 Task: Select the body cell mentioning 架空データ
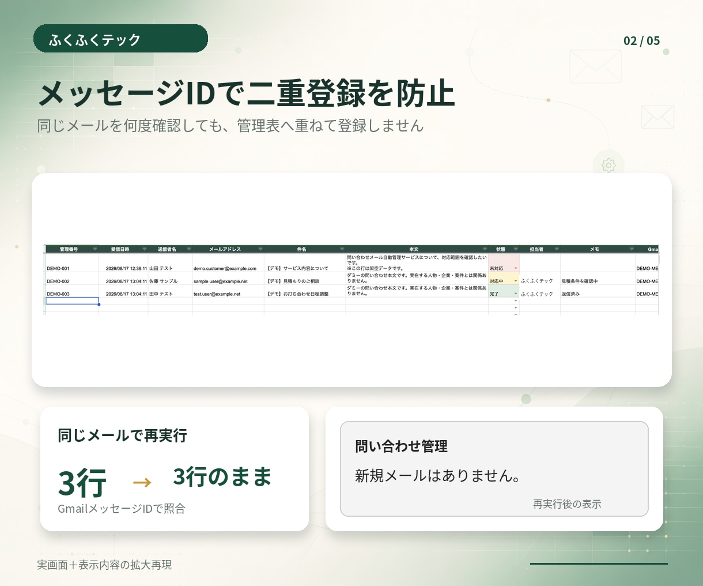[x=417, y=263]
